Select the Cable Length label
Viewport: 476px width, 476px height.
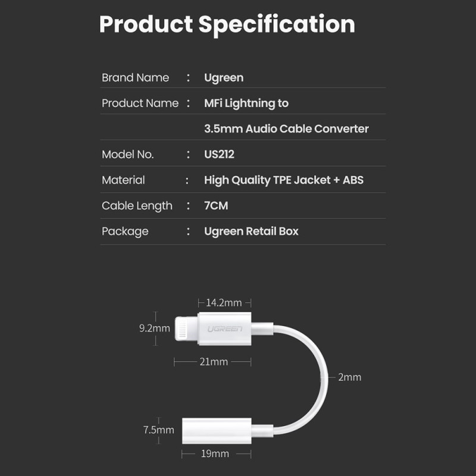click(x=137, y=205)
